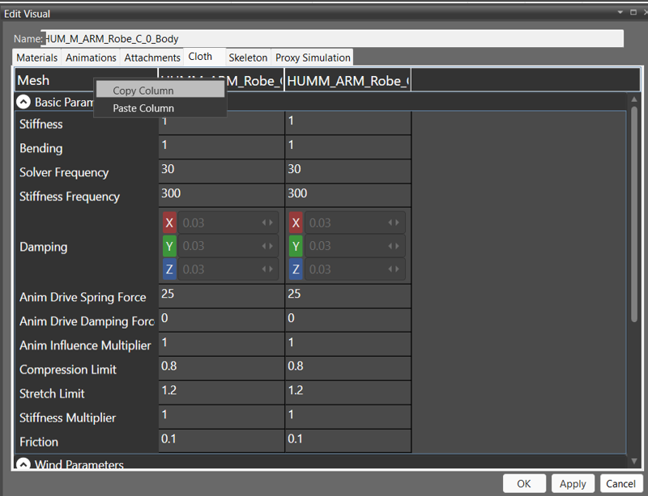
Task: Click the red X axis icon in first Damping row
Action: coord(170,223)
